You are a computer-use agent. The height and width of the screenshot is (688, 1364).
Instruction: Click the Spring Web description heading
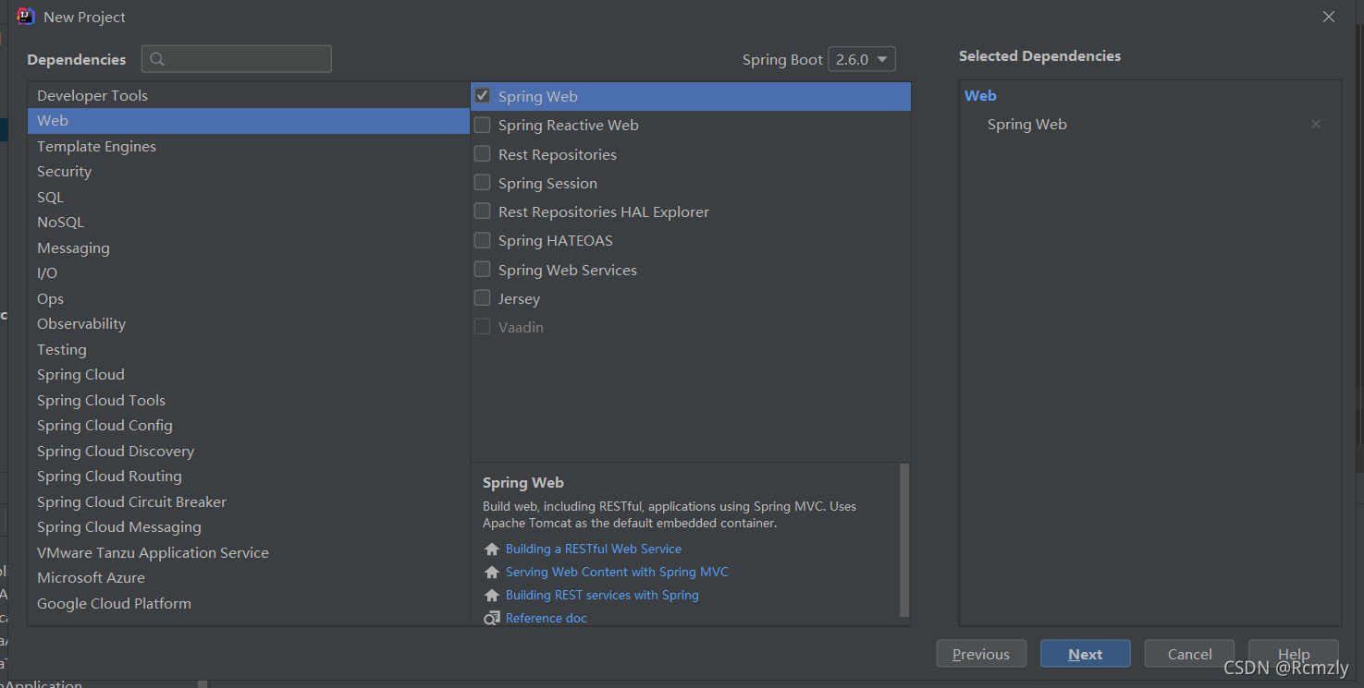523,482
